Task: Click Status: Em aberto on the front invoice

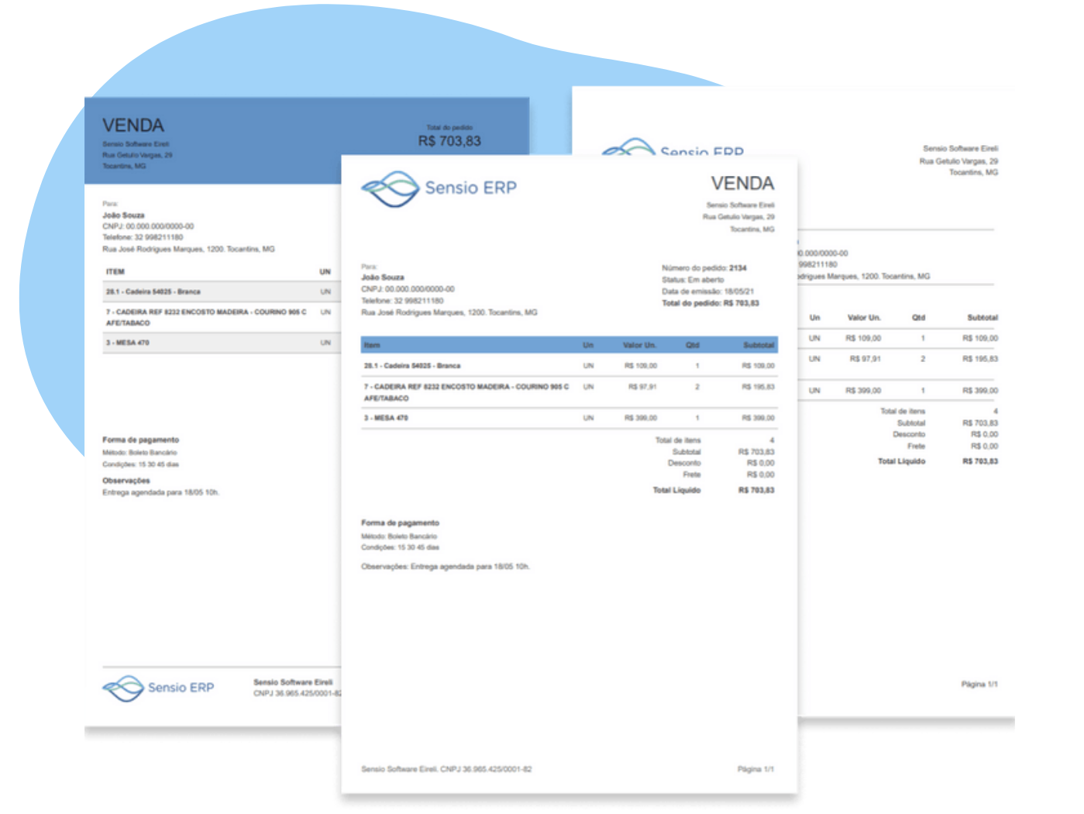Action: coord(693,280)
